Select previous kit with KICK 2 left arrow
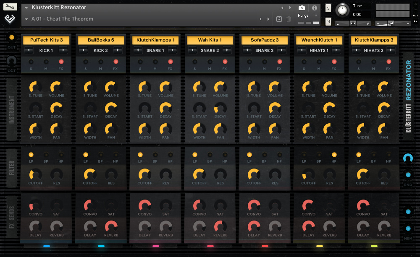420x257 pixels. [84, 50]
